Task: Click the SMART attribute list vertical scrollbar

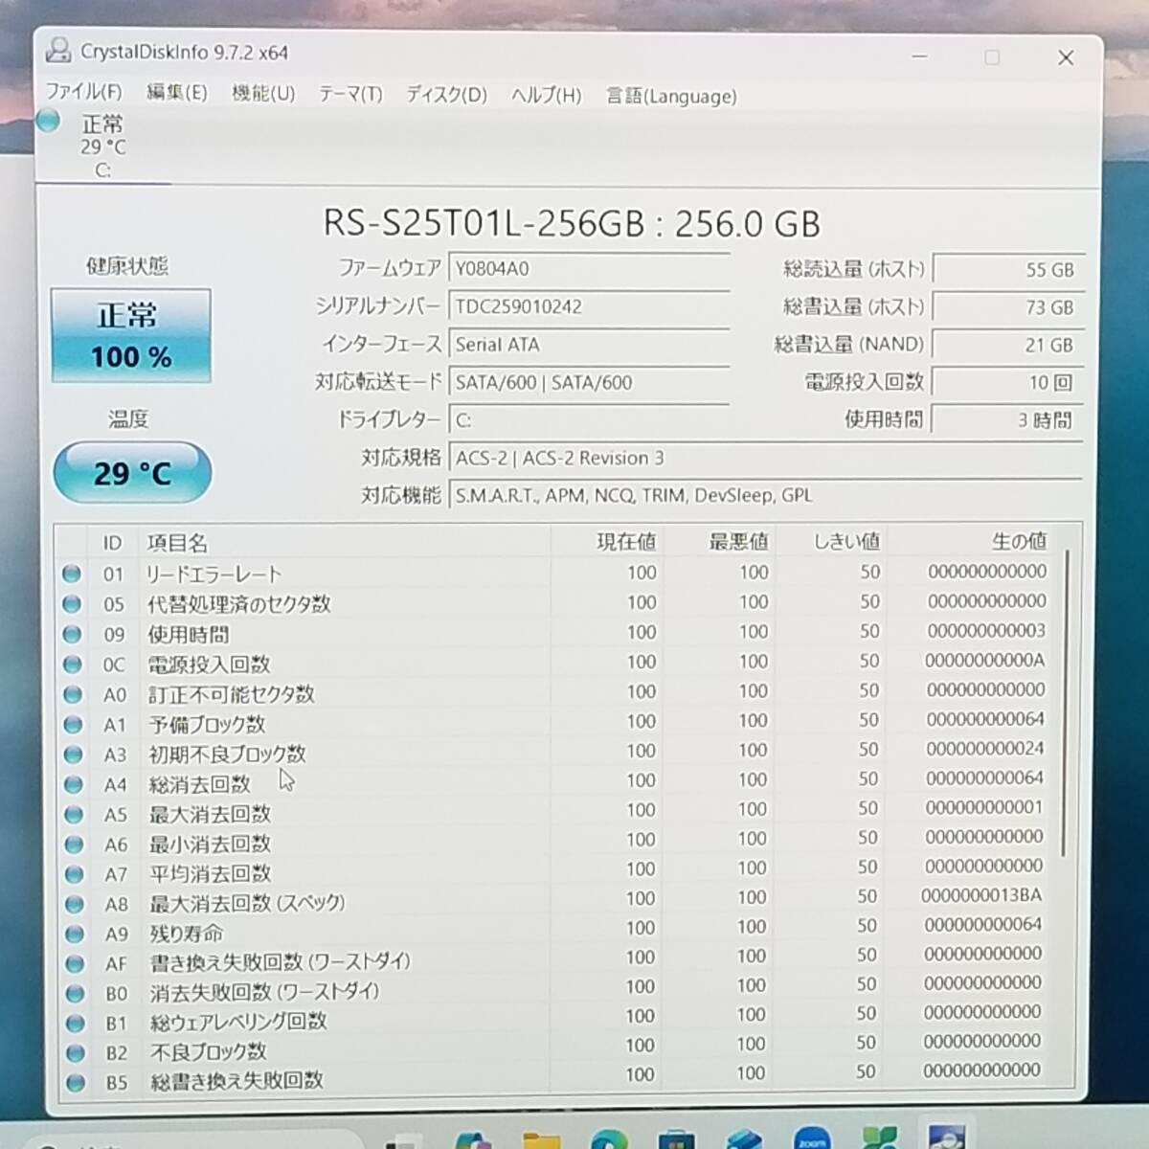Action: coord(1065,704)
